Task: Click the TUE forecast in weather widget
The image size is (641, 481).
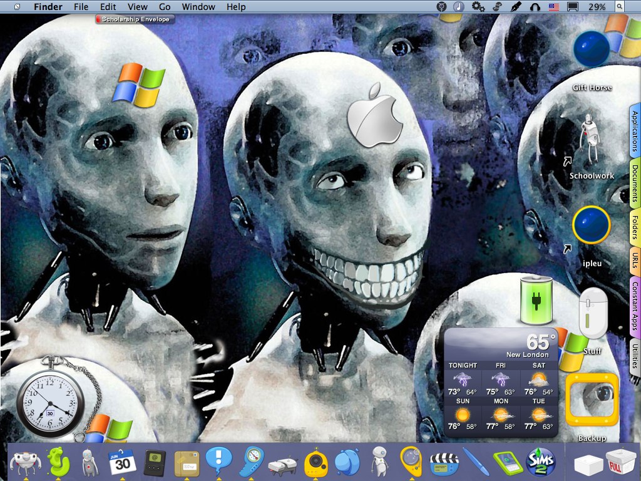Action: click(539, 414)
